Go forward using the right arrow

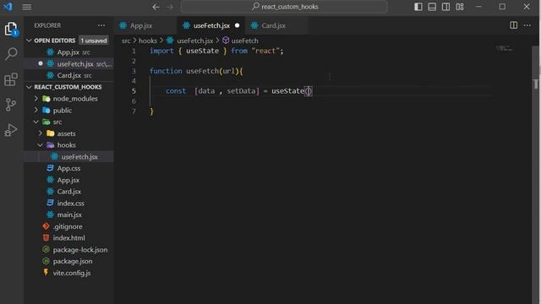click(x=170, y=7)
